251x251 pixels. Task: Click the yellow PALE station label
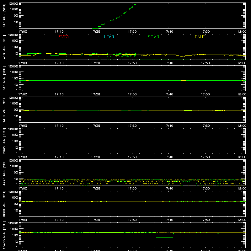[200, 37]
